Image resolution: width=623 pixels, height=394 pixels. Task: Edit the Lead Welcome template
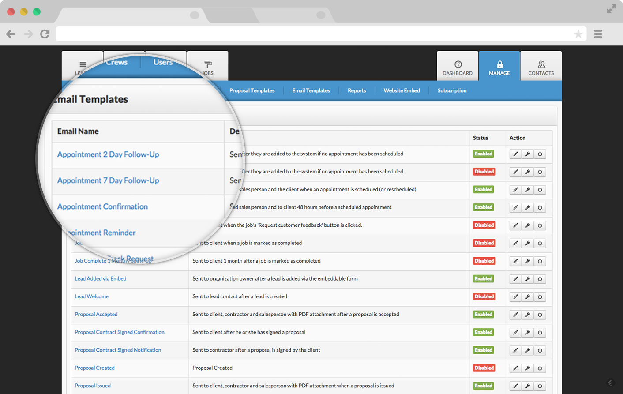(515, 297)
